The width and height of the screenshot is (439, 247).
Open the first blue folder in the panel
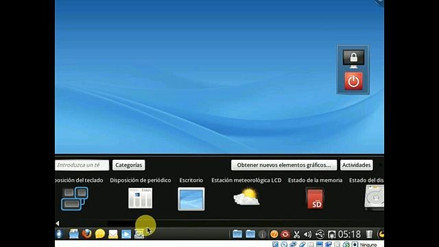[x=237, y=234]
